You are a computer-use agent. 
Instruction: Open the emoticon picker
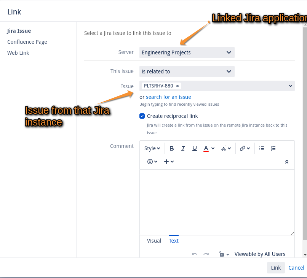(152, 162)
